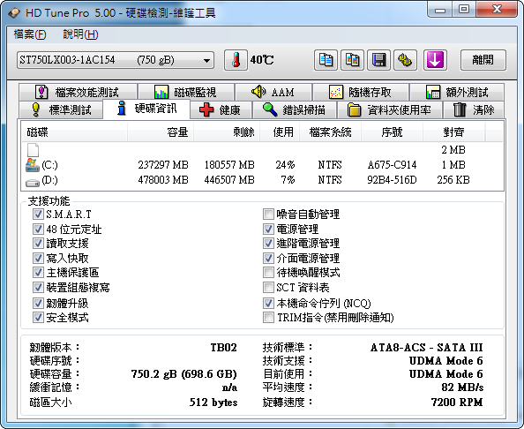Toggle the 本機命令佇列 (NCQ) checkbox

268,304
